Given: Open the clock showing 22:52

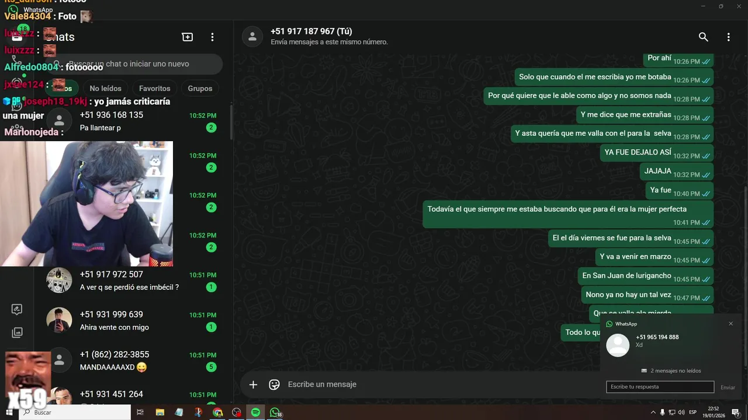Looking at the screenshot, I should click(x=714, y=412).
